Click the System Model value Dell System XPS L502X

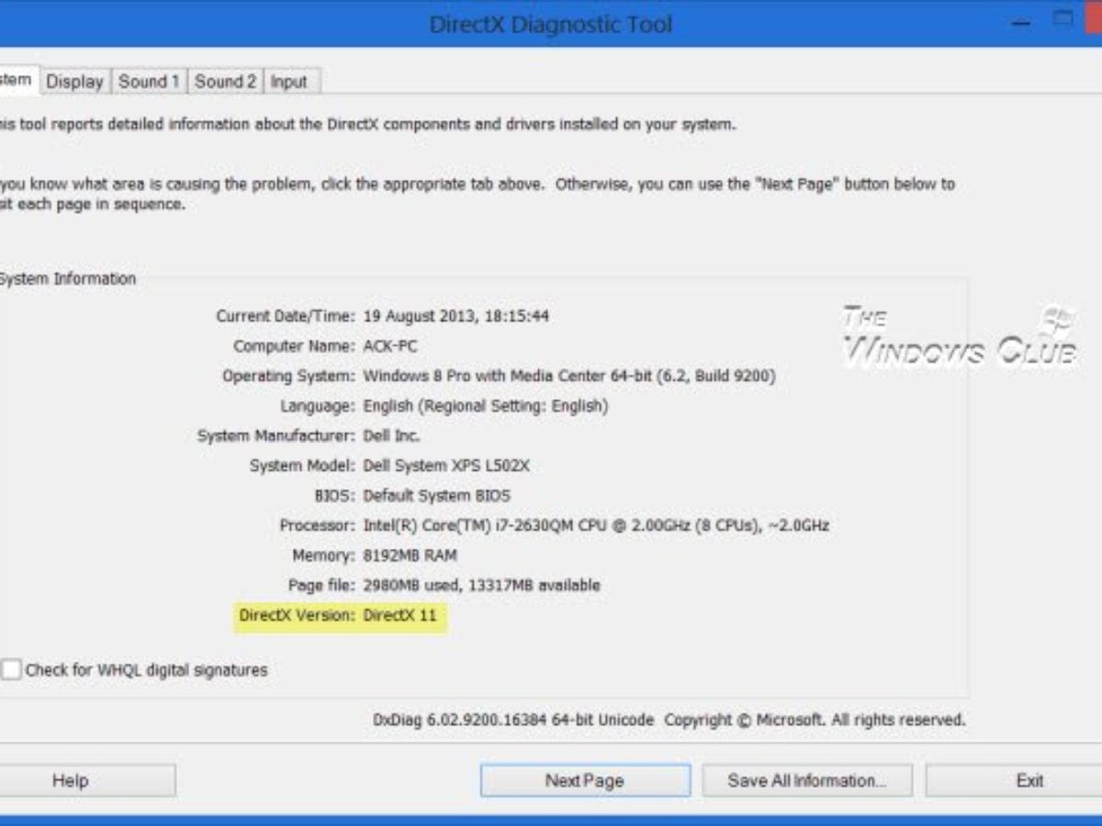pyautogui.click(x=446, y=465)
